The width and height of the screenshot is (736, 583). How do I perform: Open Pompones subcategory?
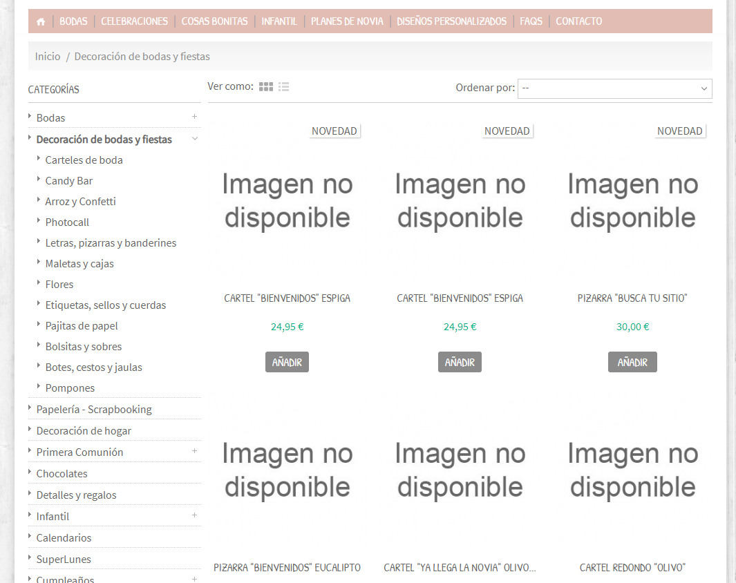point(70,388)
